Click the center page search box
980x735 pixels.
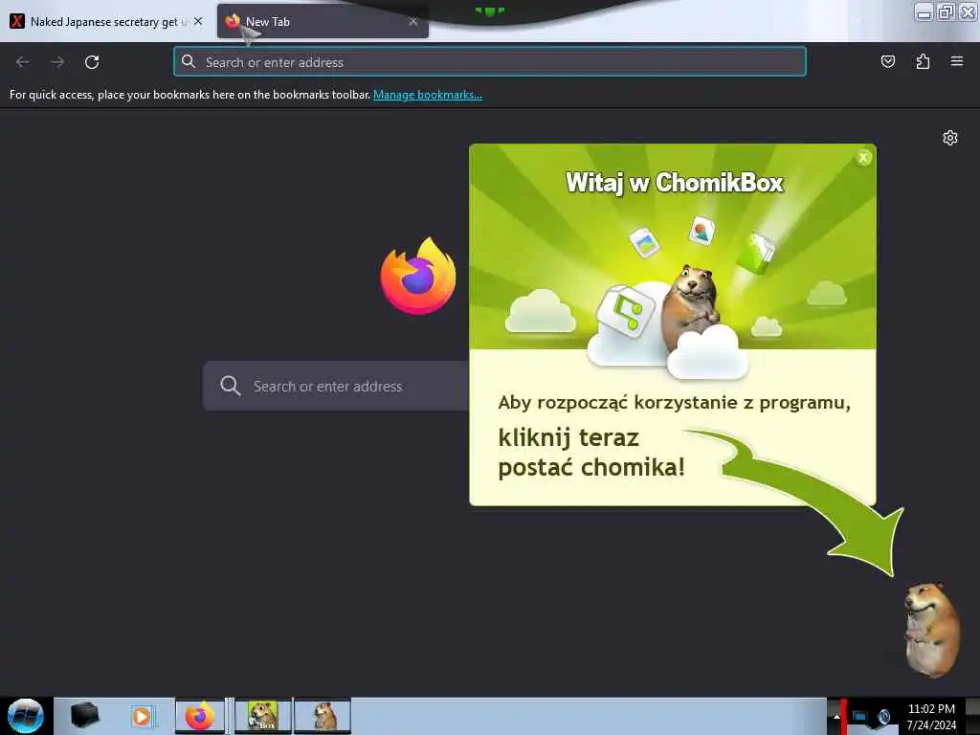point(336,386)
